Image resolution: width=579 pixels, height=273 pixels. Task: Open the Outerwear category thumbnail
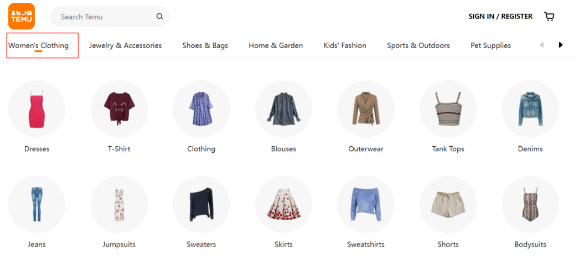tap(366, 109)
